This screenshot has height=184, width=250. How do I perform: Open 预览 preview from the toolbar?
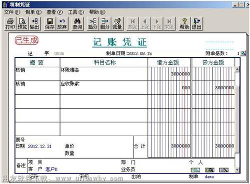point(22,24)
